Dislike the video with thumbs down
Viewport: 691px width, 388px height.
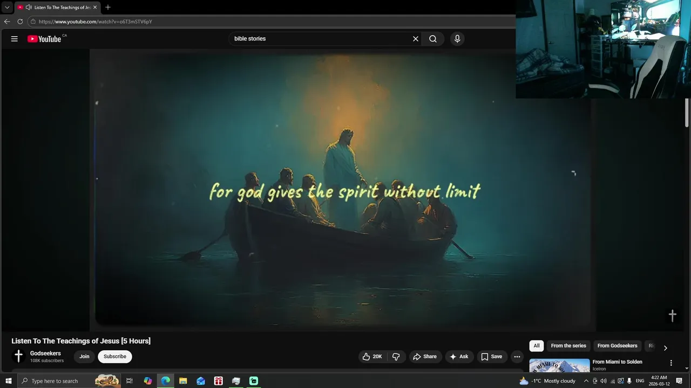396,357
